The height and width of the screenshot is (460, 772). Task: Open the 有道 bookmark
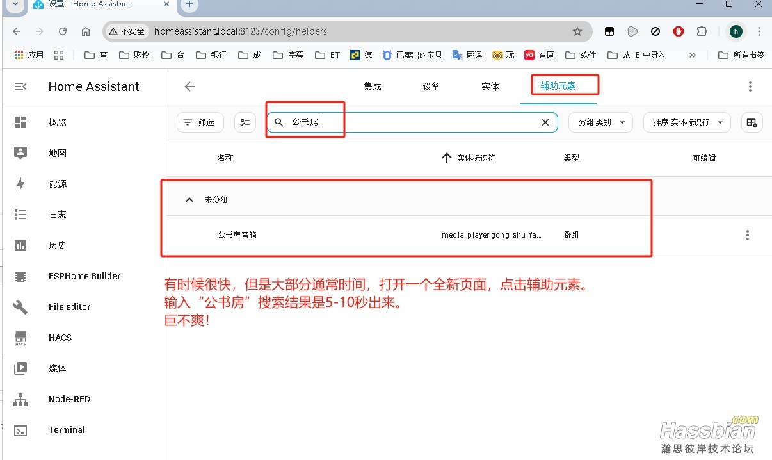(539, 55)
